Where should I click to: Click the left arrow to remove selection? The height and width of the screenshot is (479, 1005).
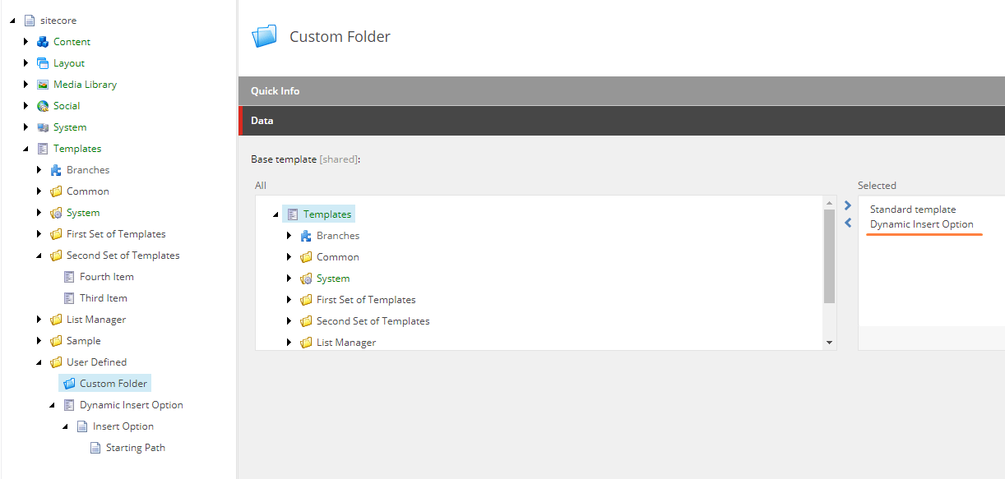[848, 223]
